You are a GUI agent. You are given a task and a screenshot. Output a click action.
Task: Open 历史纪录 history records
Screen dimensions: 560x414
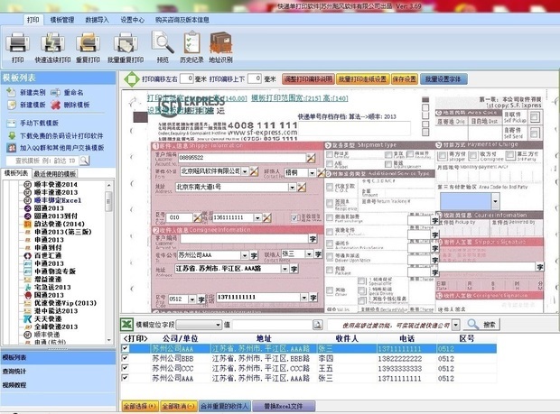[x=191, y=42]
